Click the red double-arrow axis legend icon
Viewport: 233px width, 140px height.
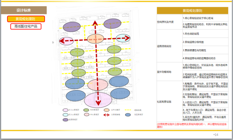[107, 115]
